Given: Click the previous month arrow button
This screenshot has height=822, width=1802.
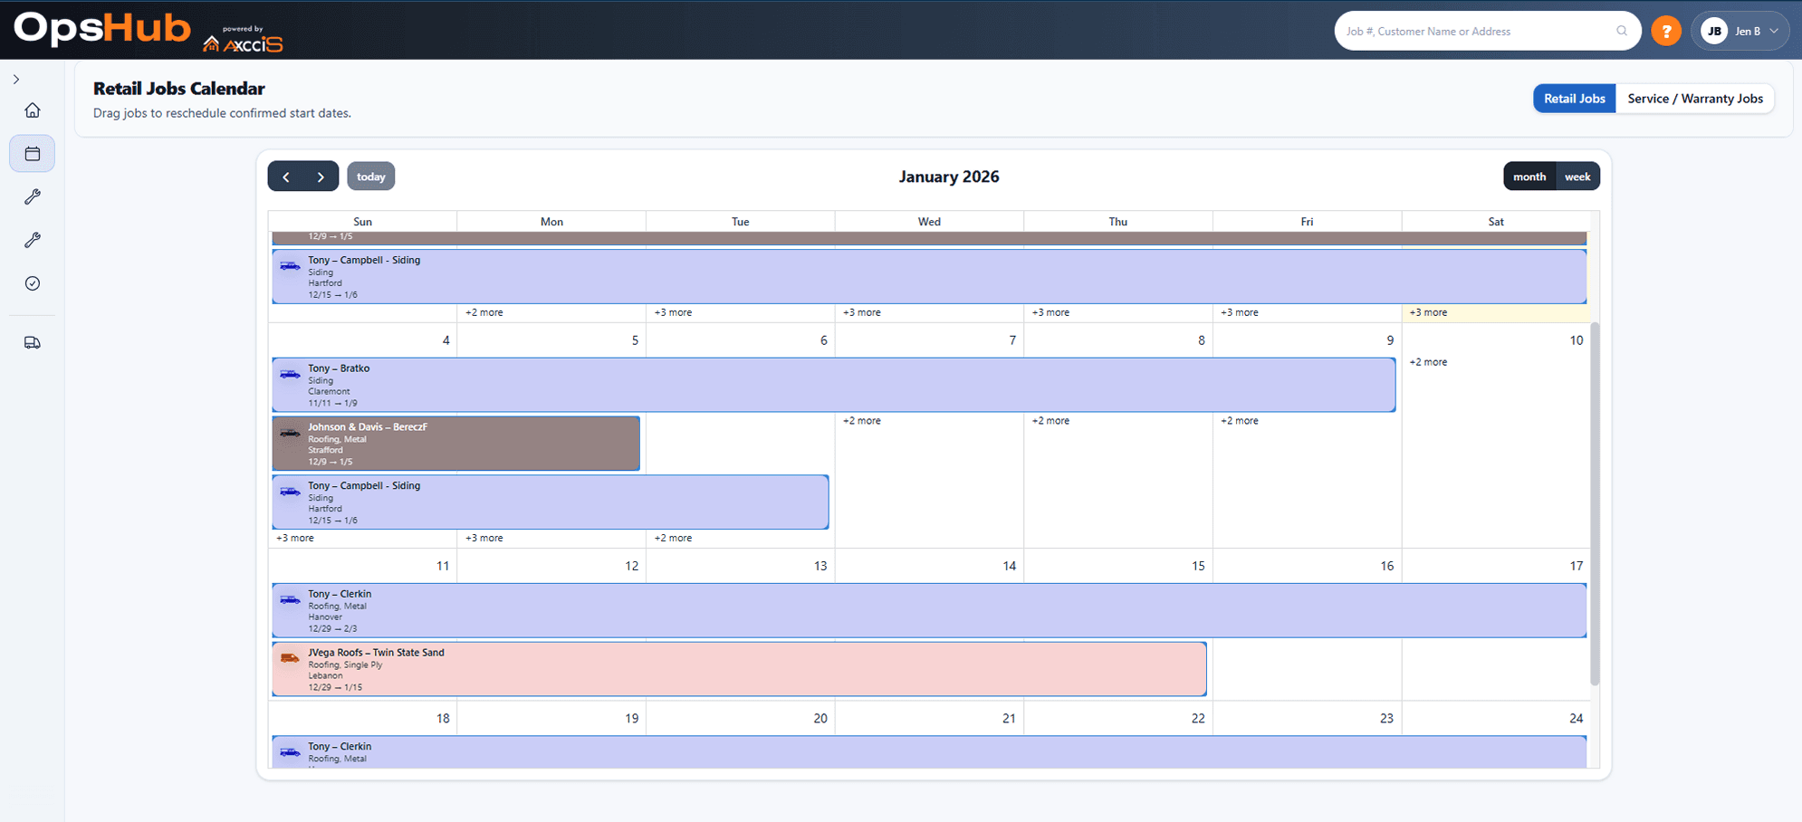Looking at the screenshot, I should coord(287,176).
